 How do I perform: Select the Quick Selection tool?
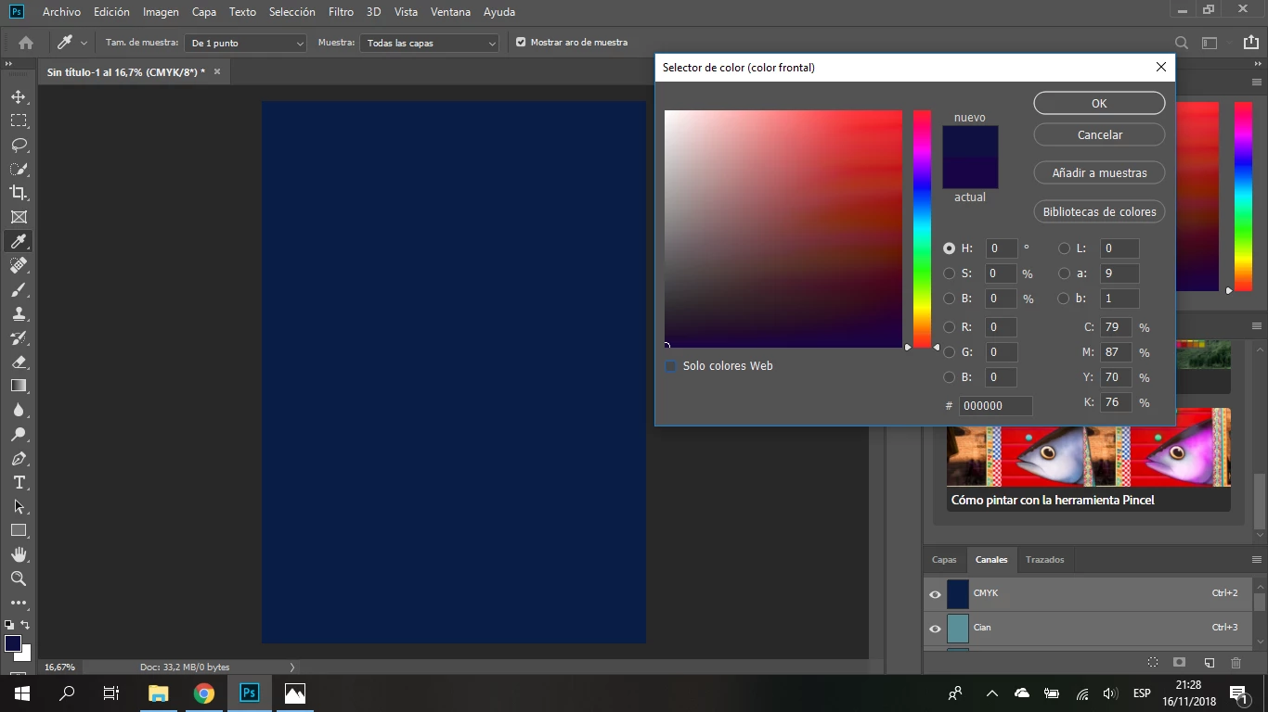19,169
